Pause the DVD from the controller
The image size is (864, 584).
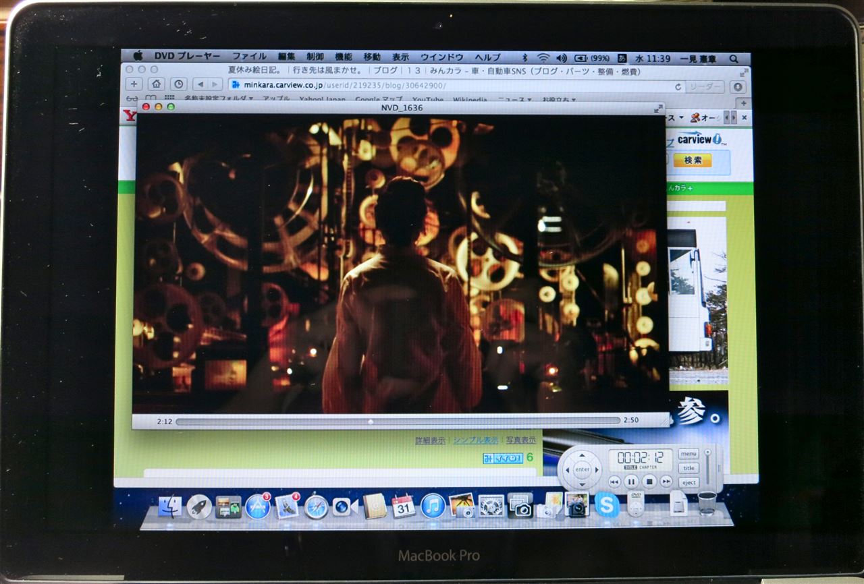[x=631, y=481]
